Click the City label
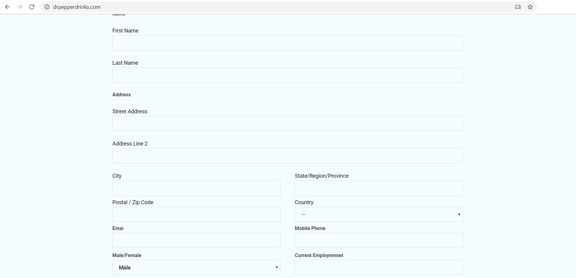 (x=117, y=176)
